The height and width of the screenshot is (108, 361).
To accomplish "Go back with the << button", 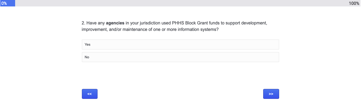I will click(90, 94).
